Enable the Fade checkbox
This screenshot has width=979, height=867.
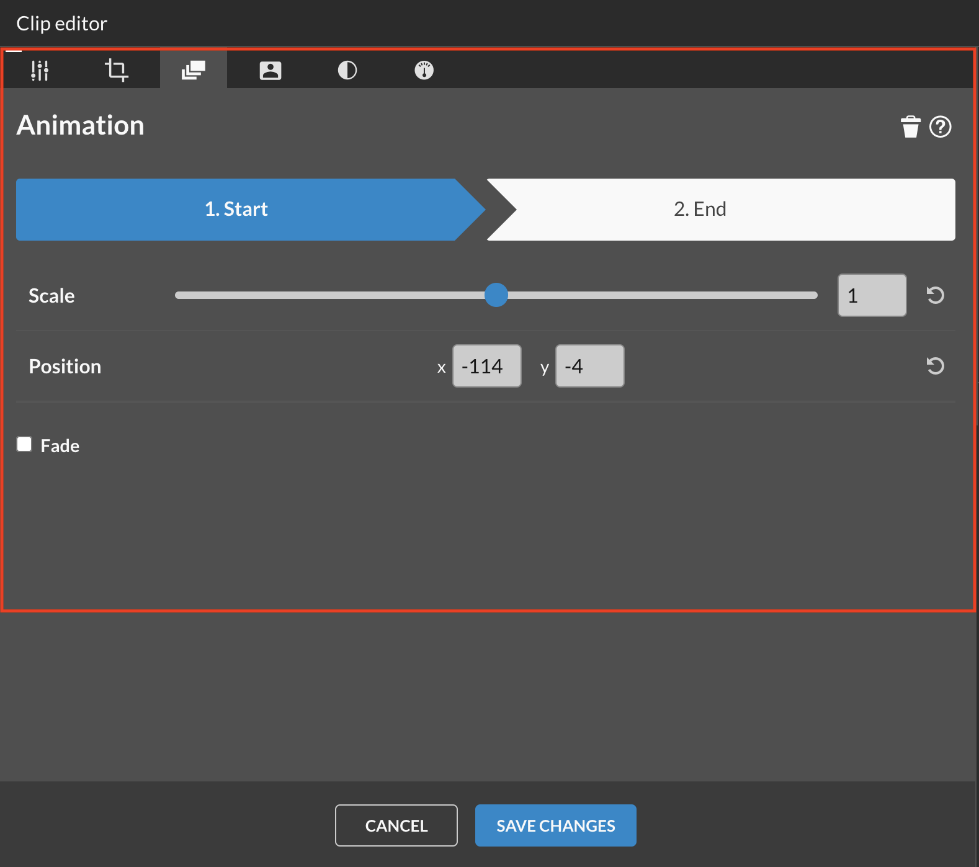24,445
